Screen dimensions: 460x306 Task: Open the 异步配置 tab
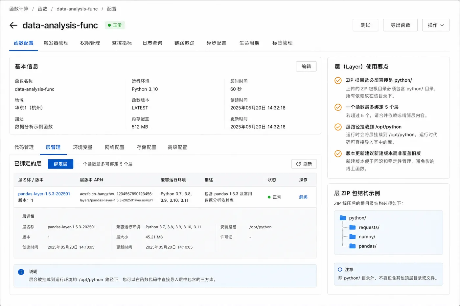click(x=216, y=43)
